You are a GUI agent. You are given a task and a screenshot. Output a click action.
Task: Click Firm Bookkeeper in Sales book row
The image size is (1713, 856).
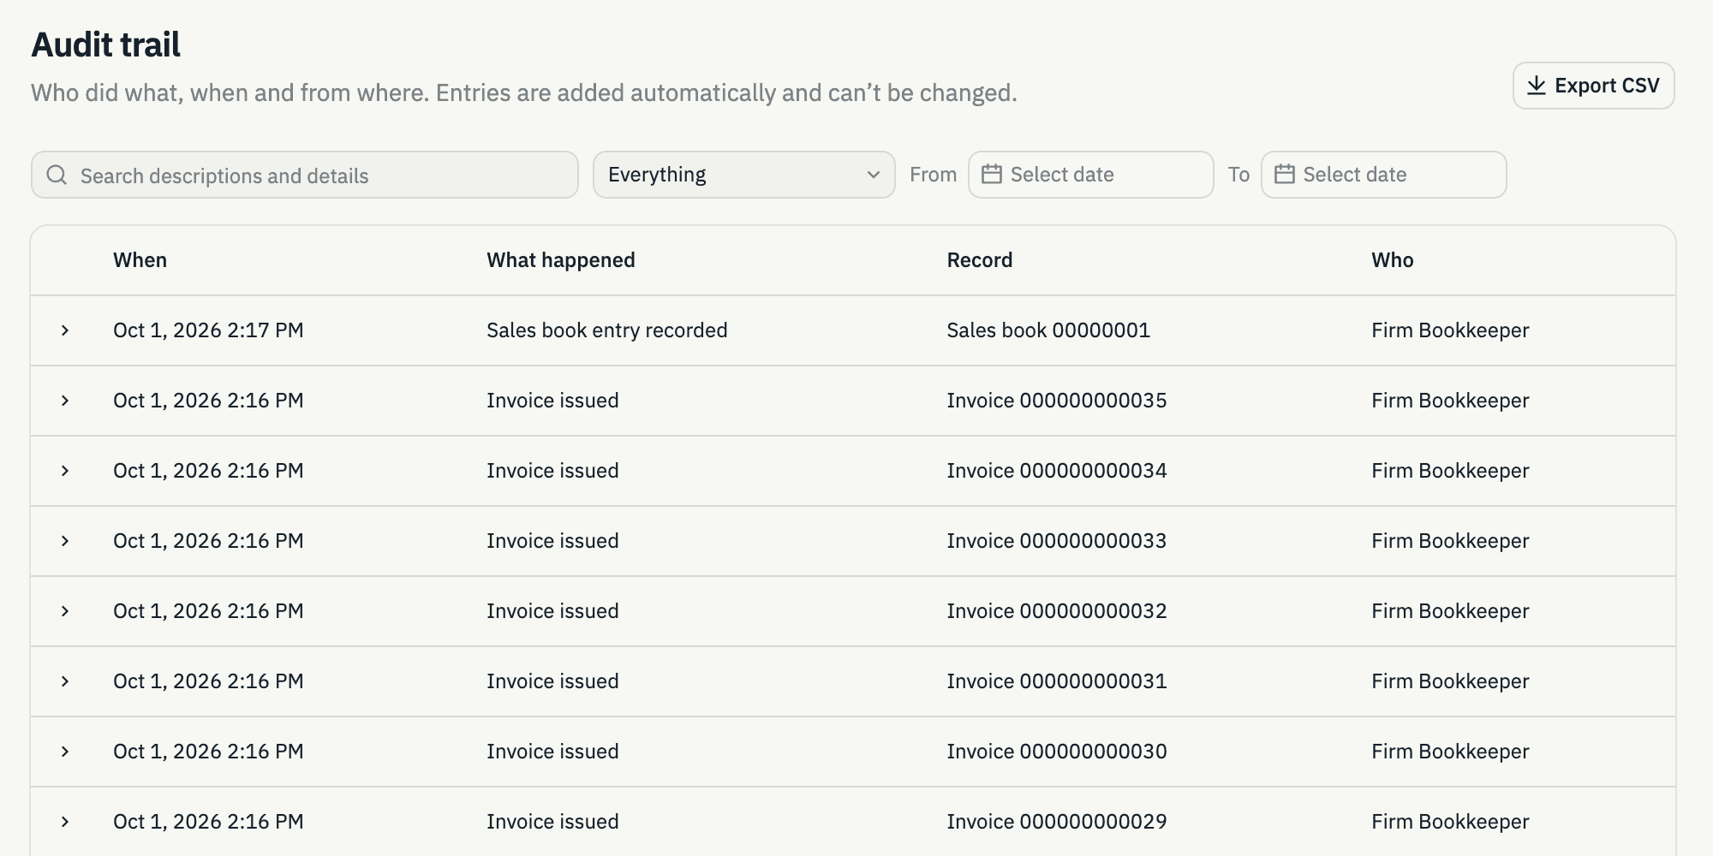tap(1450, 330)
